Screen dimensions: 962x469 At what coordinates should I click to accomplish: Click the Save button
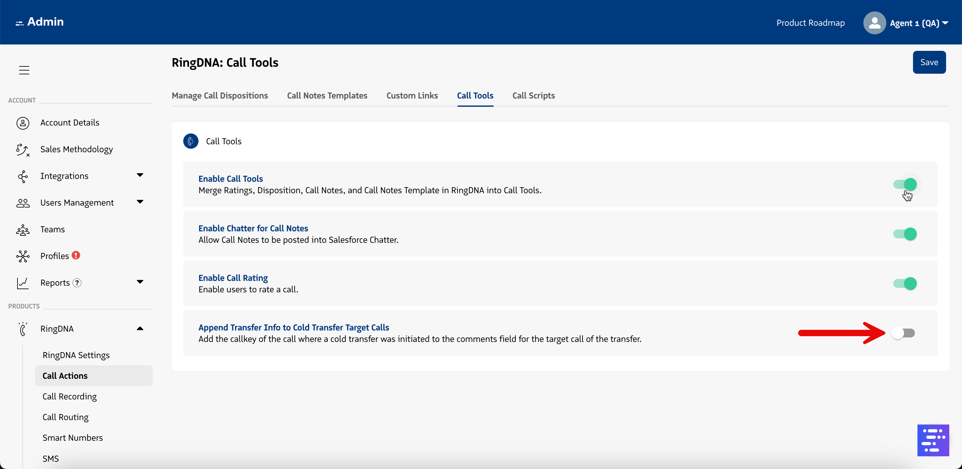(x=929, y=62)
